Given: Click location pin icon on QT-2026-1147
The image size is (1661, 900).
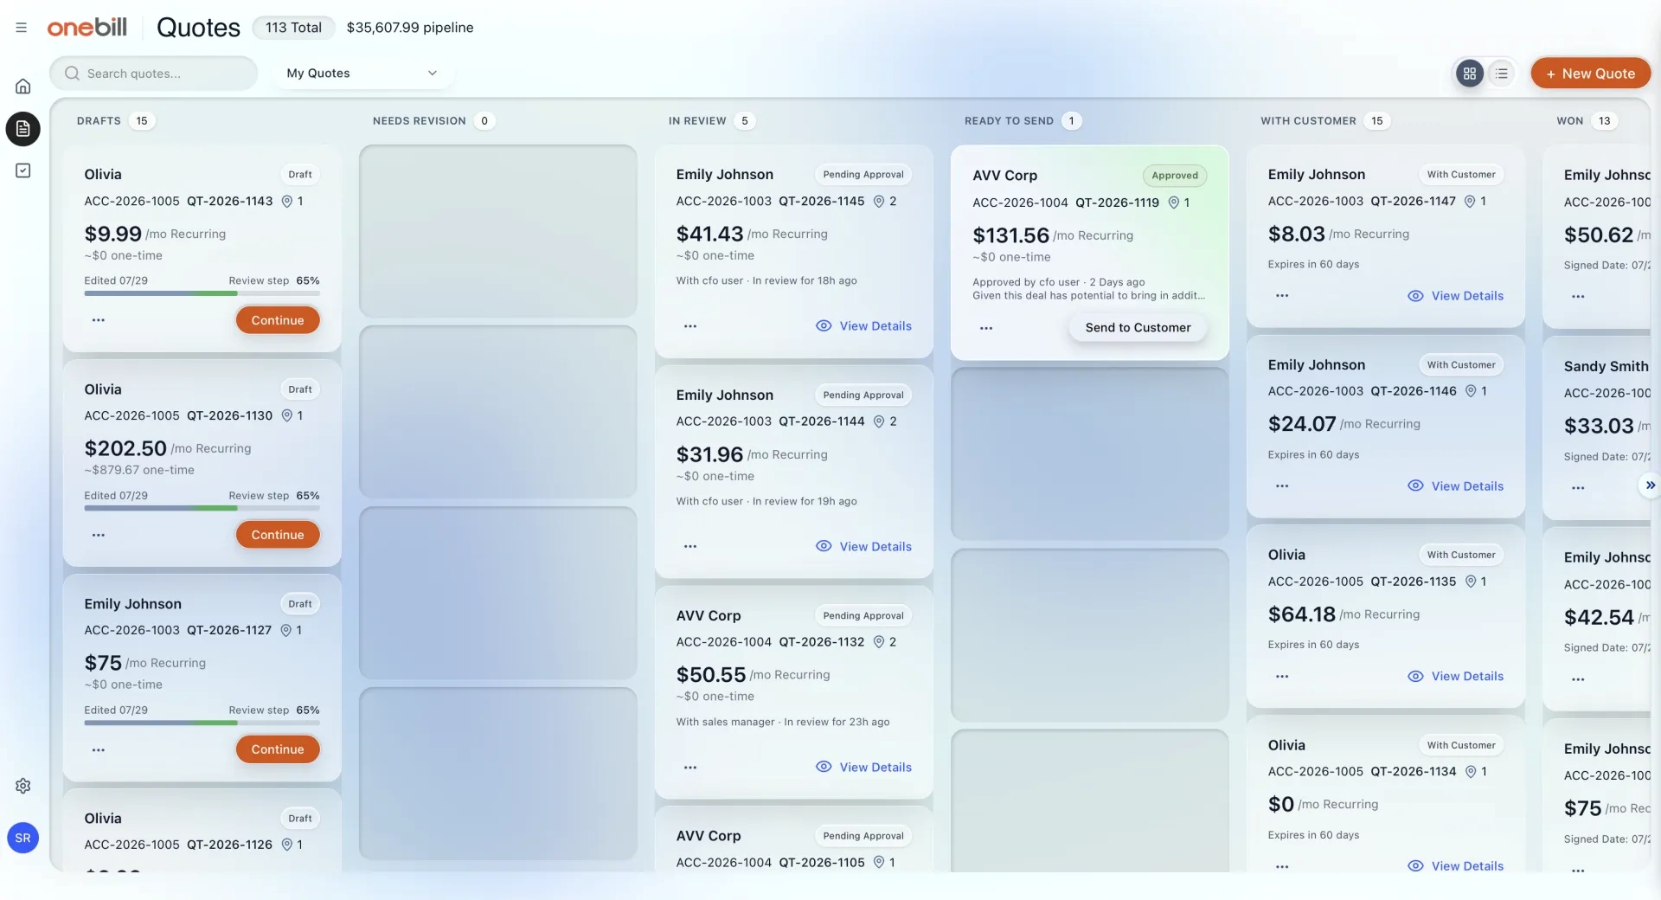Looking at the screenshot, I should coord(1470,202).
